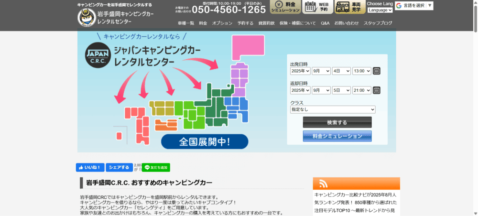Click the pink Hokkaido region on the map
This screenshot has height=216, width=478.
(x=247, y=48)
